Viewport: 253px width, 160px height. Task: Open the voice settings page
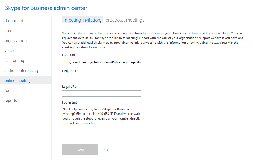point(9,51)
